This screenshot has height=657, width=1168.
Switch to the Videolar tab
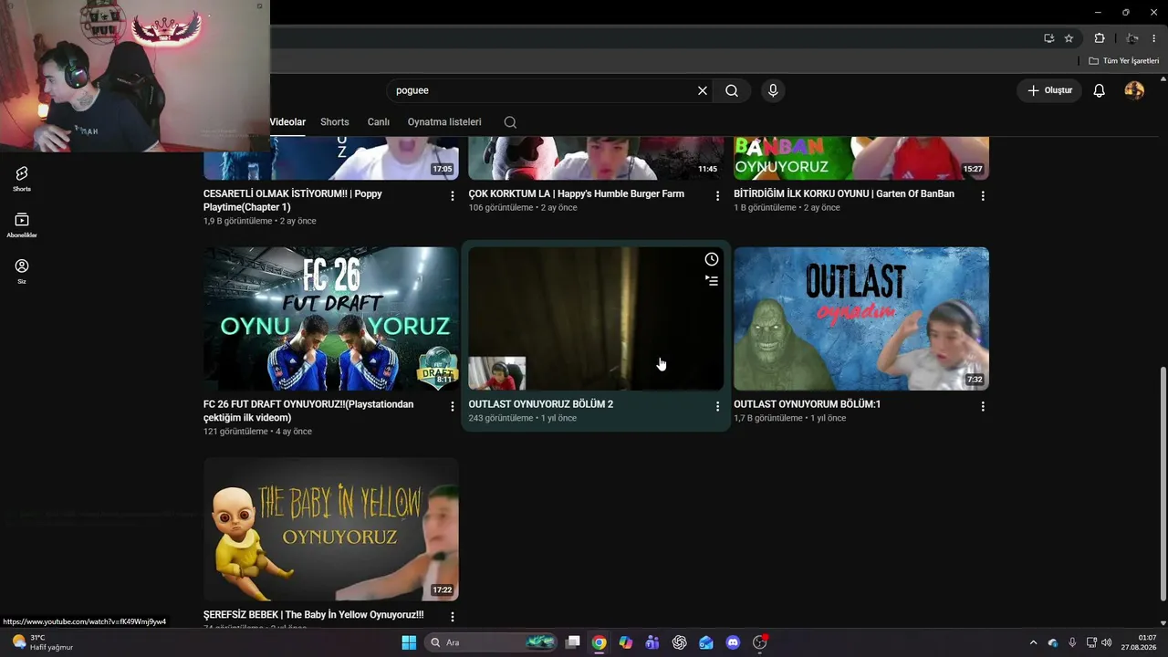[x=287, y=122]
